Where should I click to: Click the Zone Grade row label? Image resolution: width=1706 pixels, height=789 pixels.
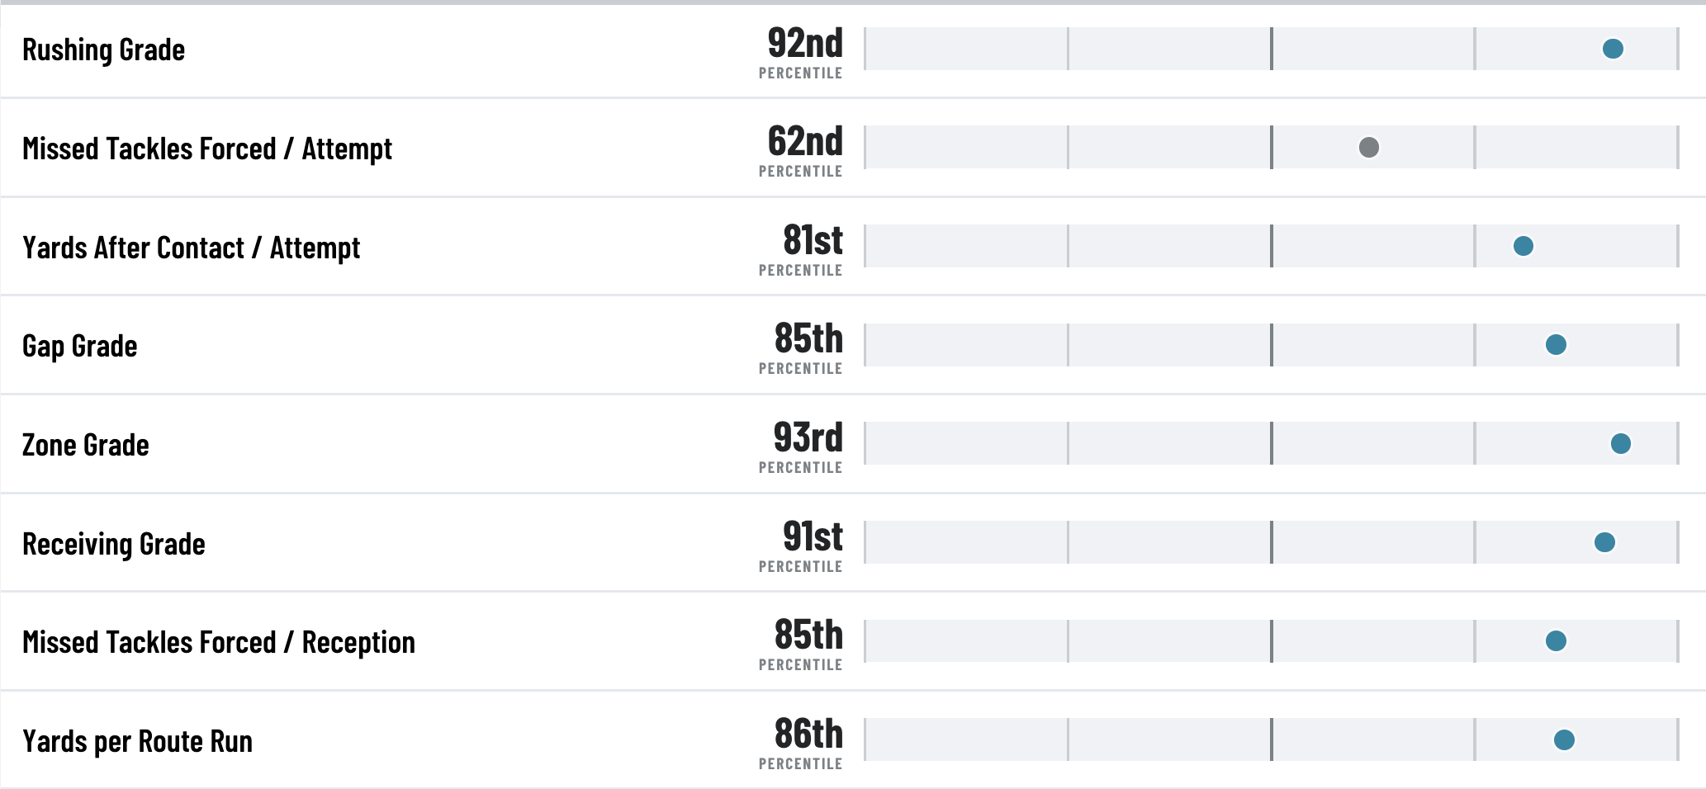coord(85,445)
